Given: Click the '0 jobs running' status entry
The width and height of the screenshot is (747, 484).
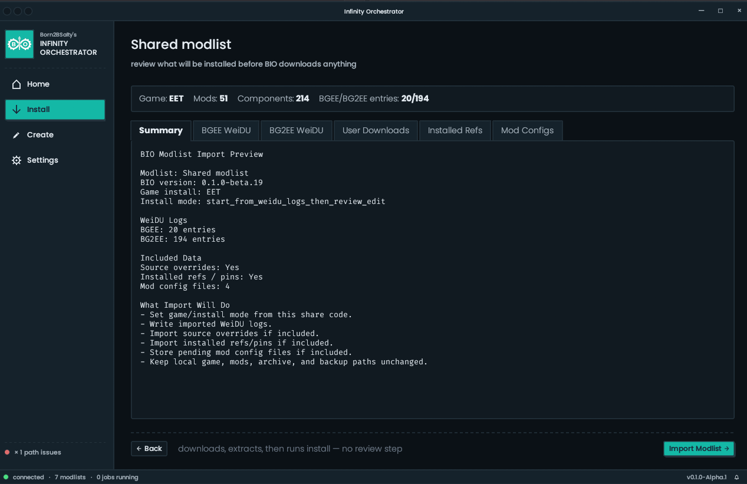Looking at the screenshot, I should pyautogui.click(x=117, y=478).
